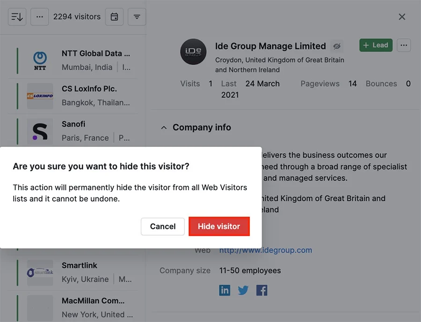
Task: Toggle the hide visitor eye icon
Action: click(x=337, y=46)
